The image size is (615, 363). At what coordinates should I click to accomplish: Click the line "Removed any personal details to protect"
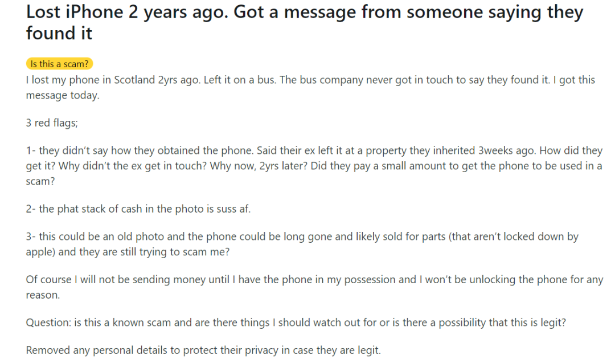pyautogui.click(x=203, y=350)
